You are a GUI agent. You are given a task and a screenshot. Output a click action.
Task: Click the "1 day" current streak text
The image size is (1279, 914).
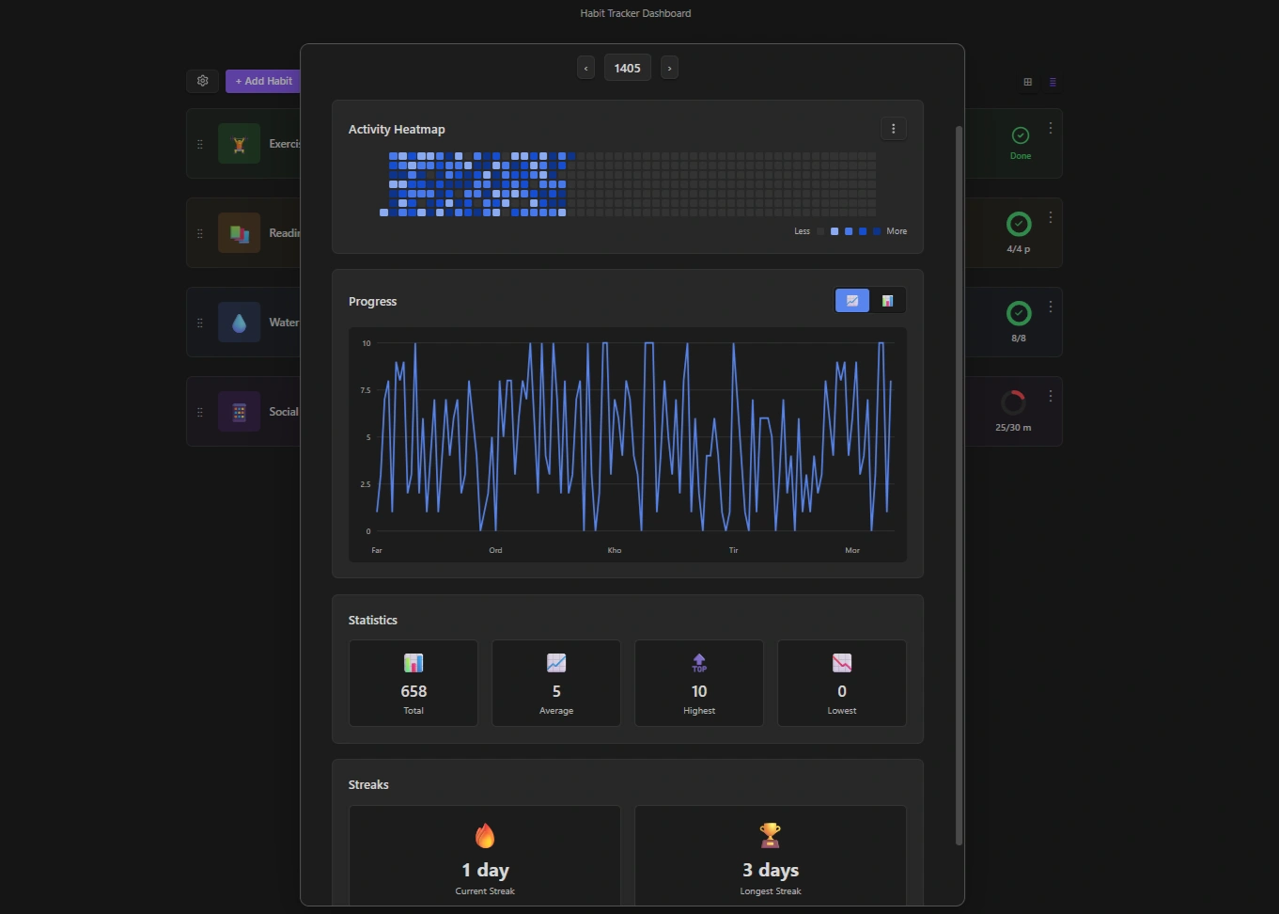coord(485,871)
